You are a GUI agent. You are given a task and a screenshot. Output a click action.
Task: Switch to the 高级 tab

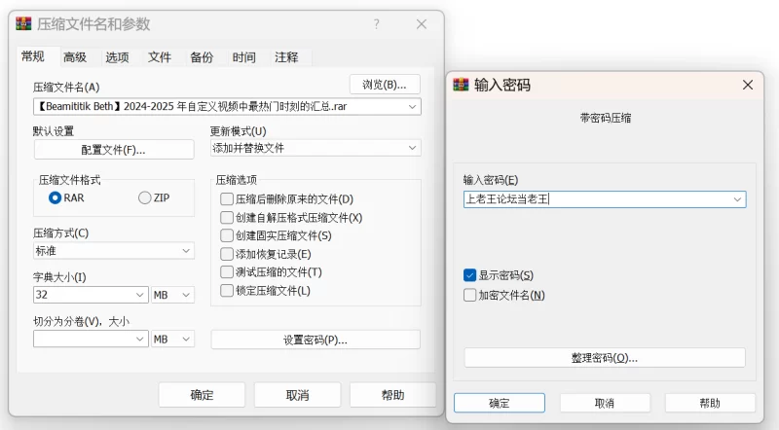point(75,57)
